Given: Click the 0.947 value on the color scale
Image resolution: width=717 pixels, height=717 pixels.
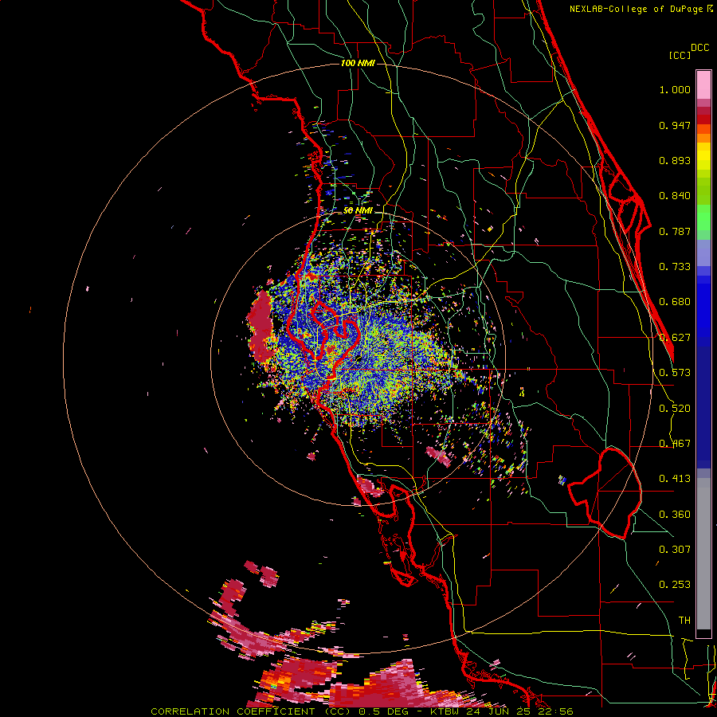Looking at the screenshot, I should [x=675, y=125].
